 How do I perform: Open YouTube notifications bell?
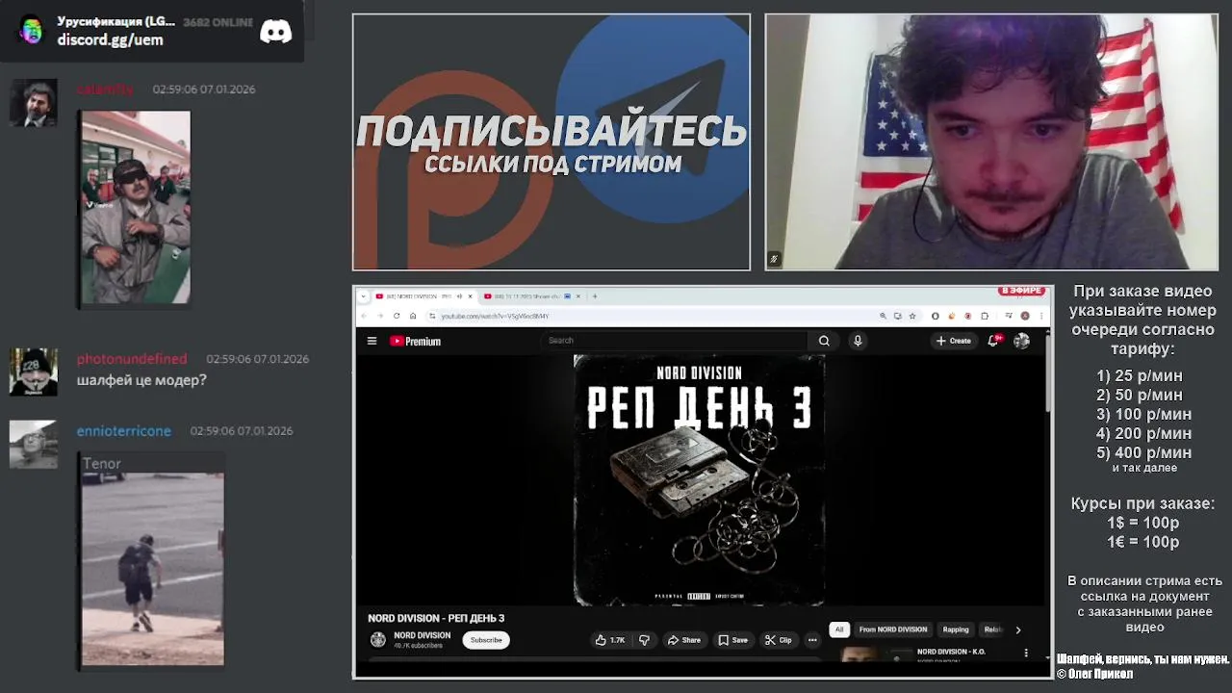[x=993, y=341]
